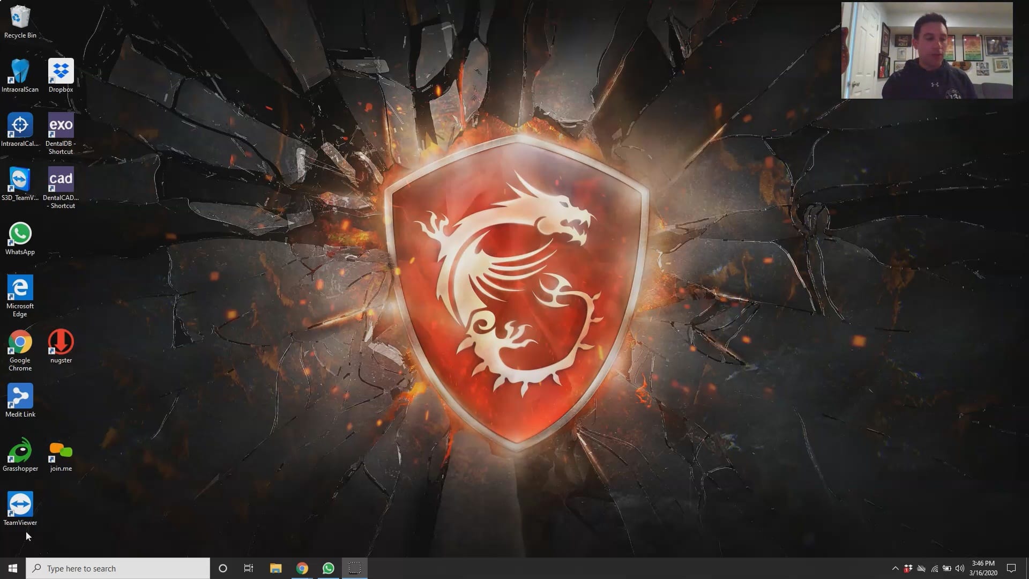This screenshot has height=579, width=1029.
Task: Click the Show desktop sliver on the taskbar
Action: pyautogui.click(x=1027, y=568)
